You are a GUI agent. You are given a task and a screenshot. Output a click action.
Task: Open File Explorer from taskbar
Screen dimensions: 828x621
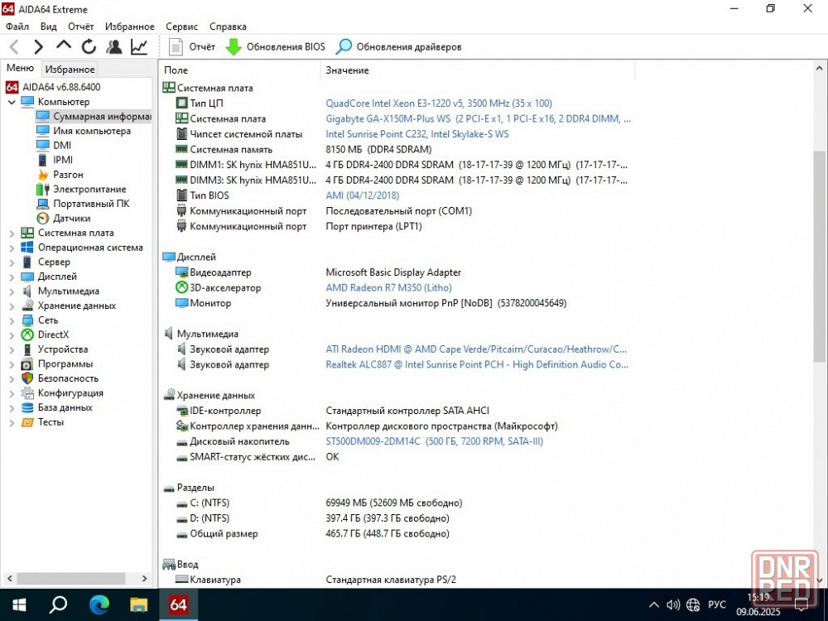click(139, 604)
